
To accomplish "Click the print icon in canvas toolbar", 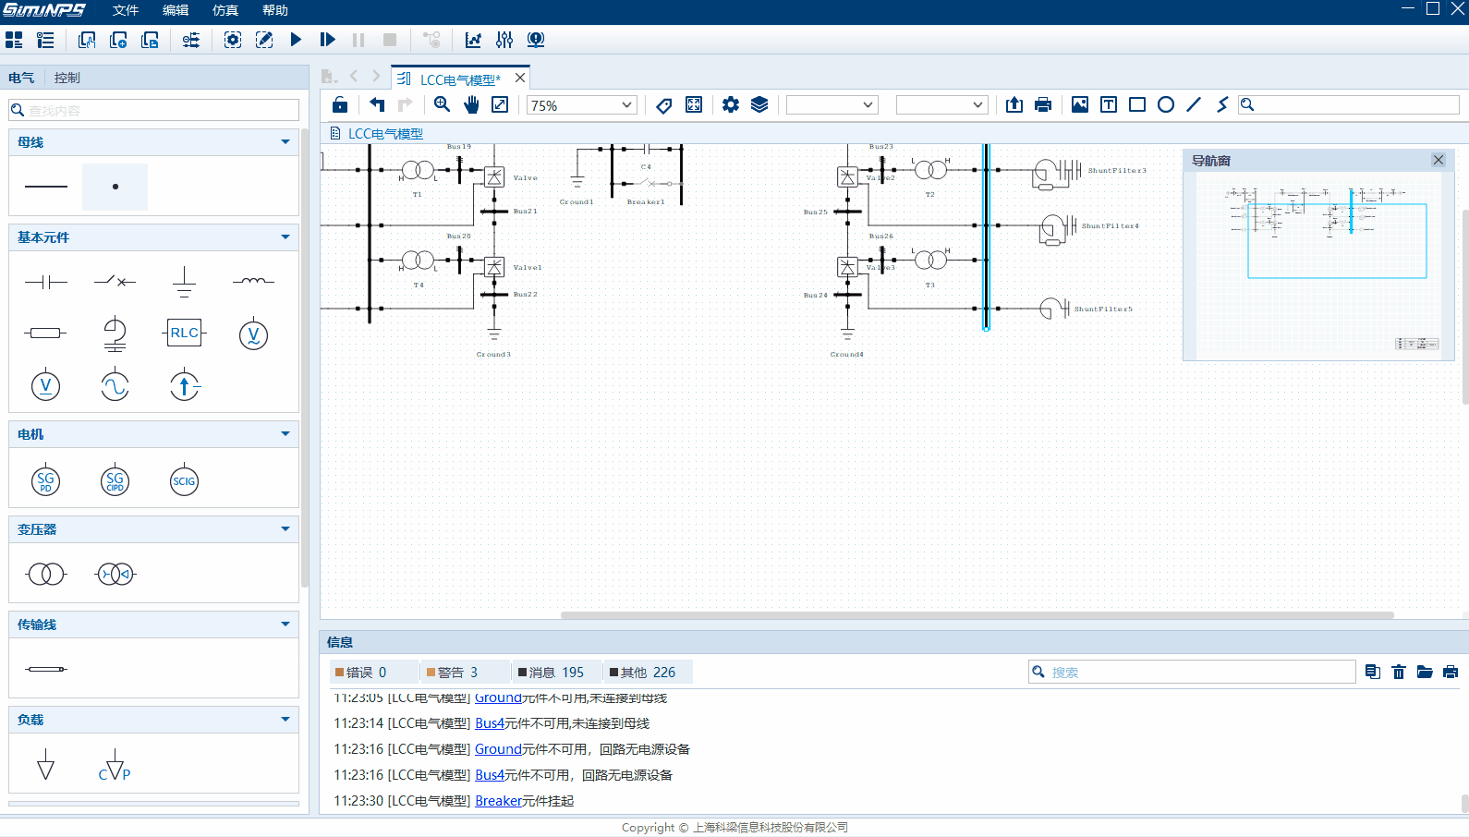I will pos(1043,104).
